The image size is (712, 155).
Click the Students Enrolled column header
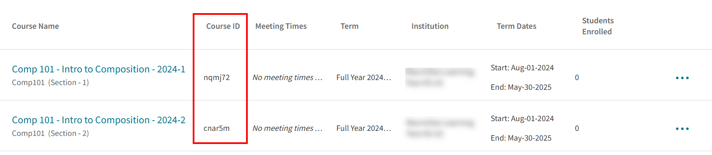[x=598, y=26]
